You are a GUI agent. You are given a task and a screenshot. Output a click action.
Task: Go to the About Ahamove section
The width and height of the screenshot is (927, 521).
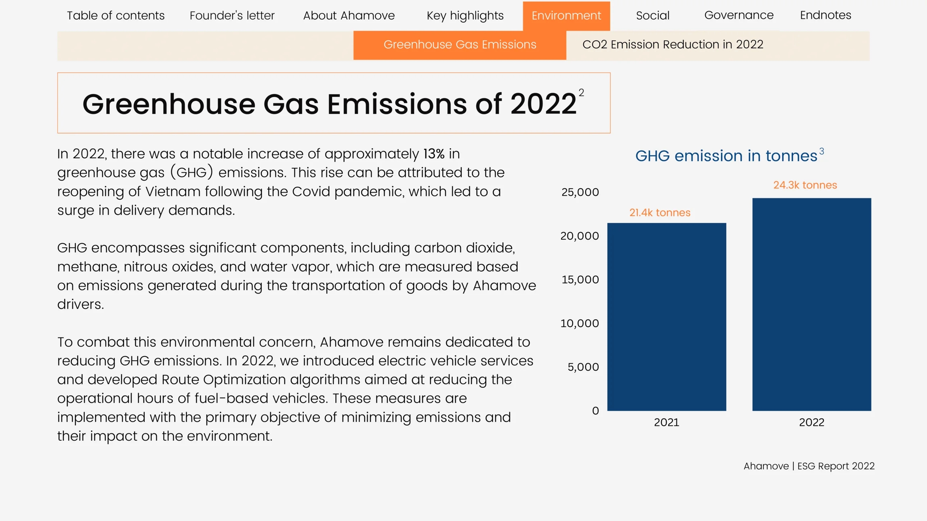click(349, 15)
